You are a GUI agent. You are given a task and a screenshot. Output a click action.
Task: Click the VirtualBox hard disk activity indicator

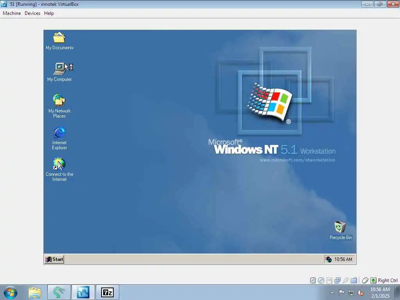[313, 280]
